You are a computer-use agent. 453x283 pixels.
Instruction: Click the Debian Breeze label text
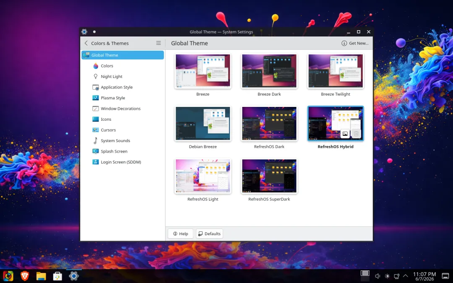(203, 147)
